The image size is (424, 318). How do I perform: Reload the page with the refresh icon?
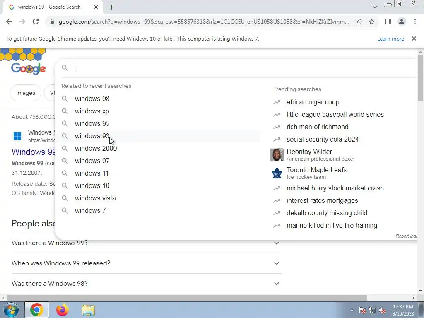tap(36, 22)
